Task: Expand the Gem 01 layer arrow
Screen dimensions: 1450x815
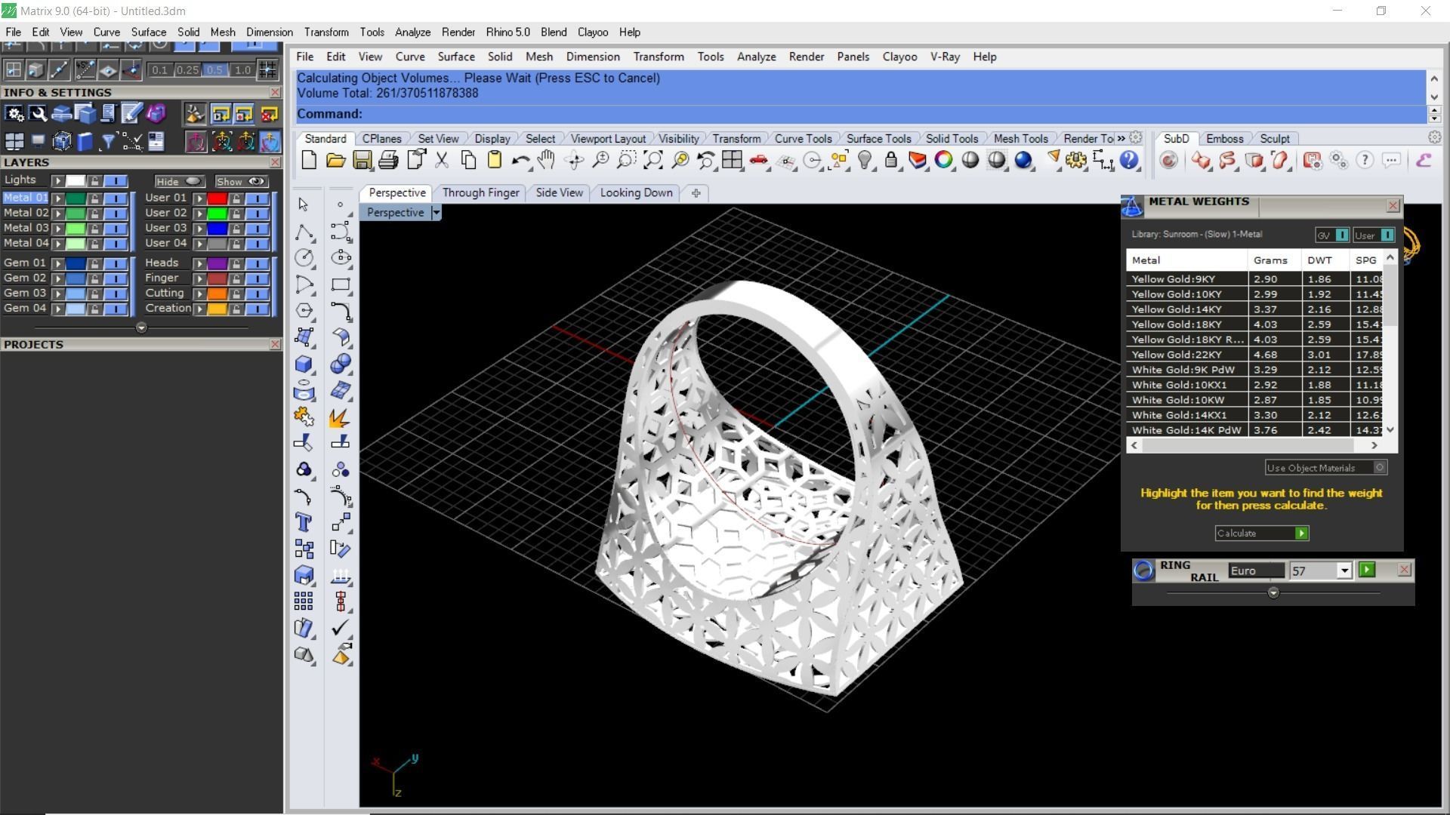Action: pyautogui.click(x=57, y=263)
